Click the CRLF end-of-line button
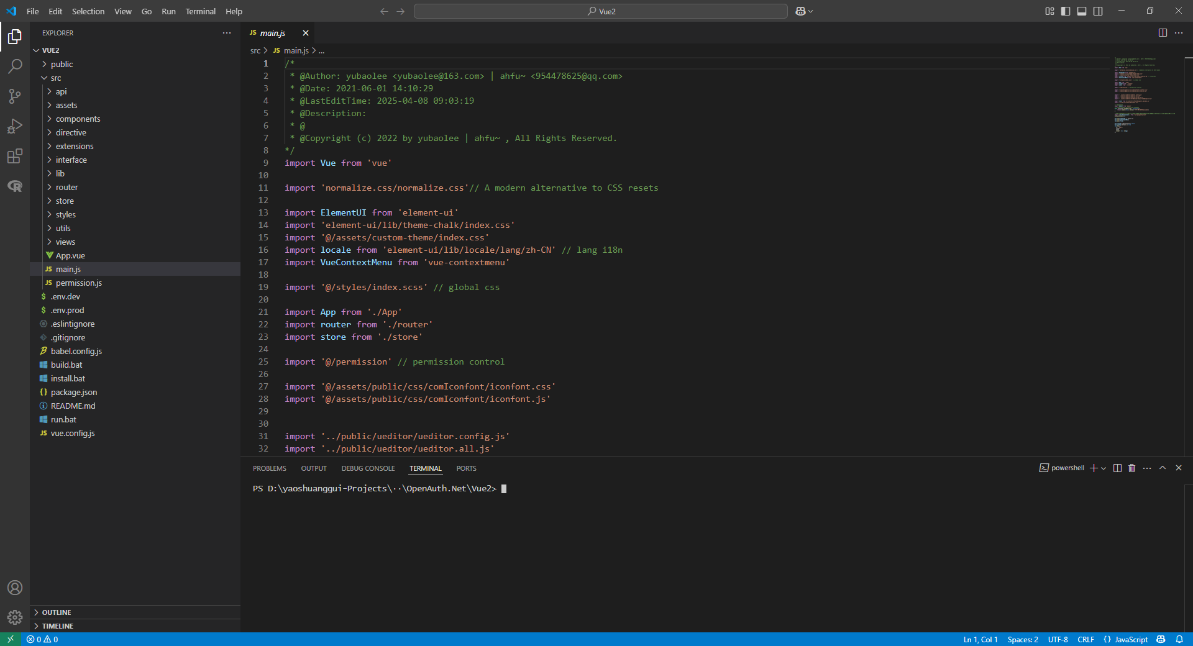This screenshot has height=646, width=1193. click(1086, 639)
